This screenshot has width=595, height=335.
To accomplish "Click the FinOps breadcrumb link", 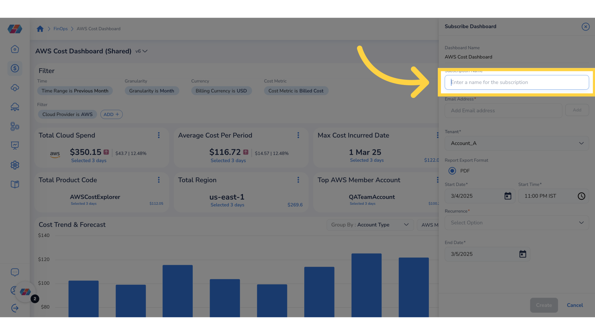I will (60, 29).
